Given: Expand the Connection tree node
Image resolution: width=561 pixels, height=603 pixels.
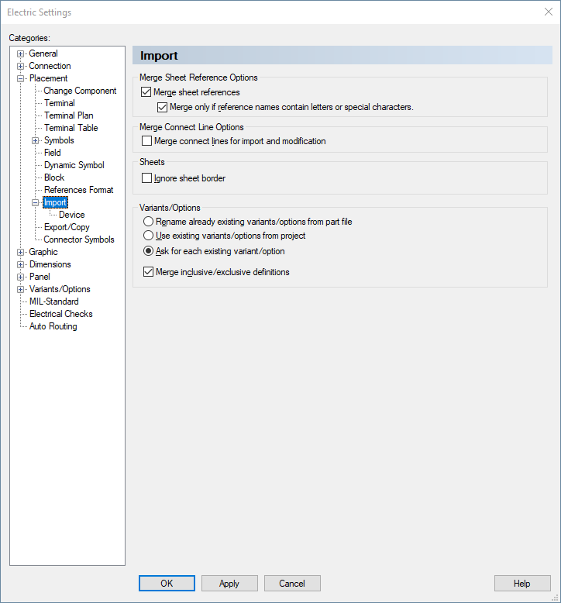Looking at the screenshot, I should tap(21, 66).
